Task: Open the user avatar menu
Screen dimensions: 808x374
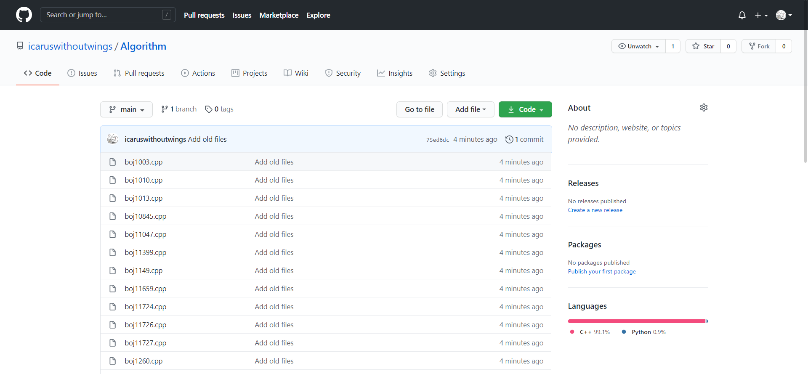Action: [784, 15]
